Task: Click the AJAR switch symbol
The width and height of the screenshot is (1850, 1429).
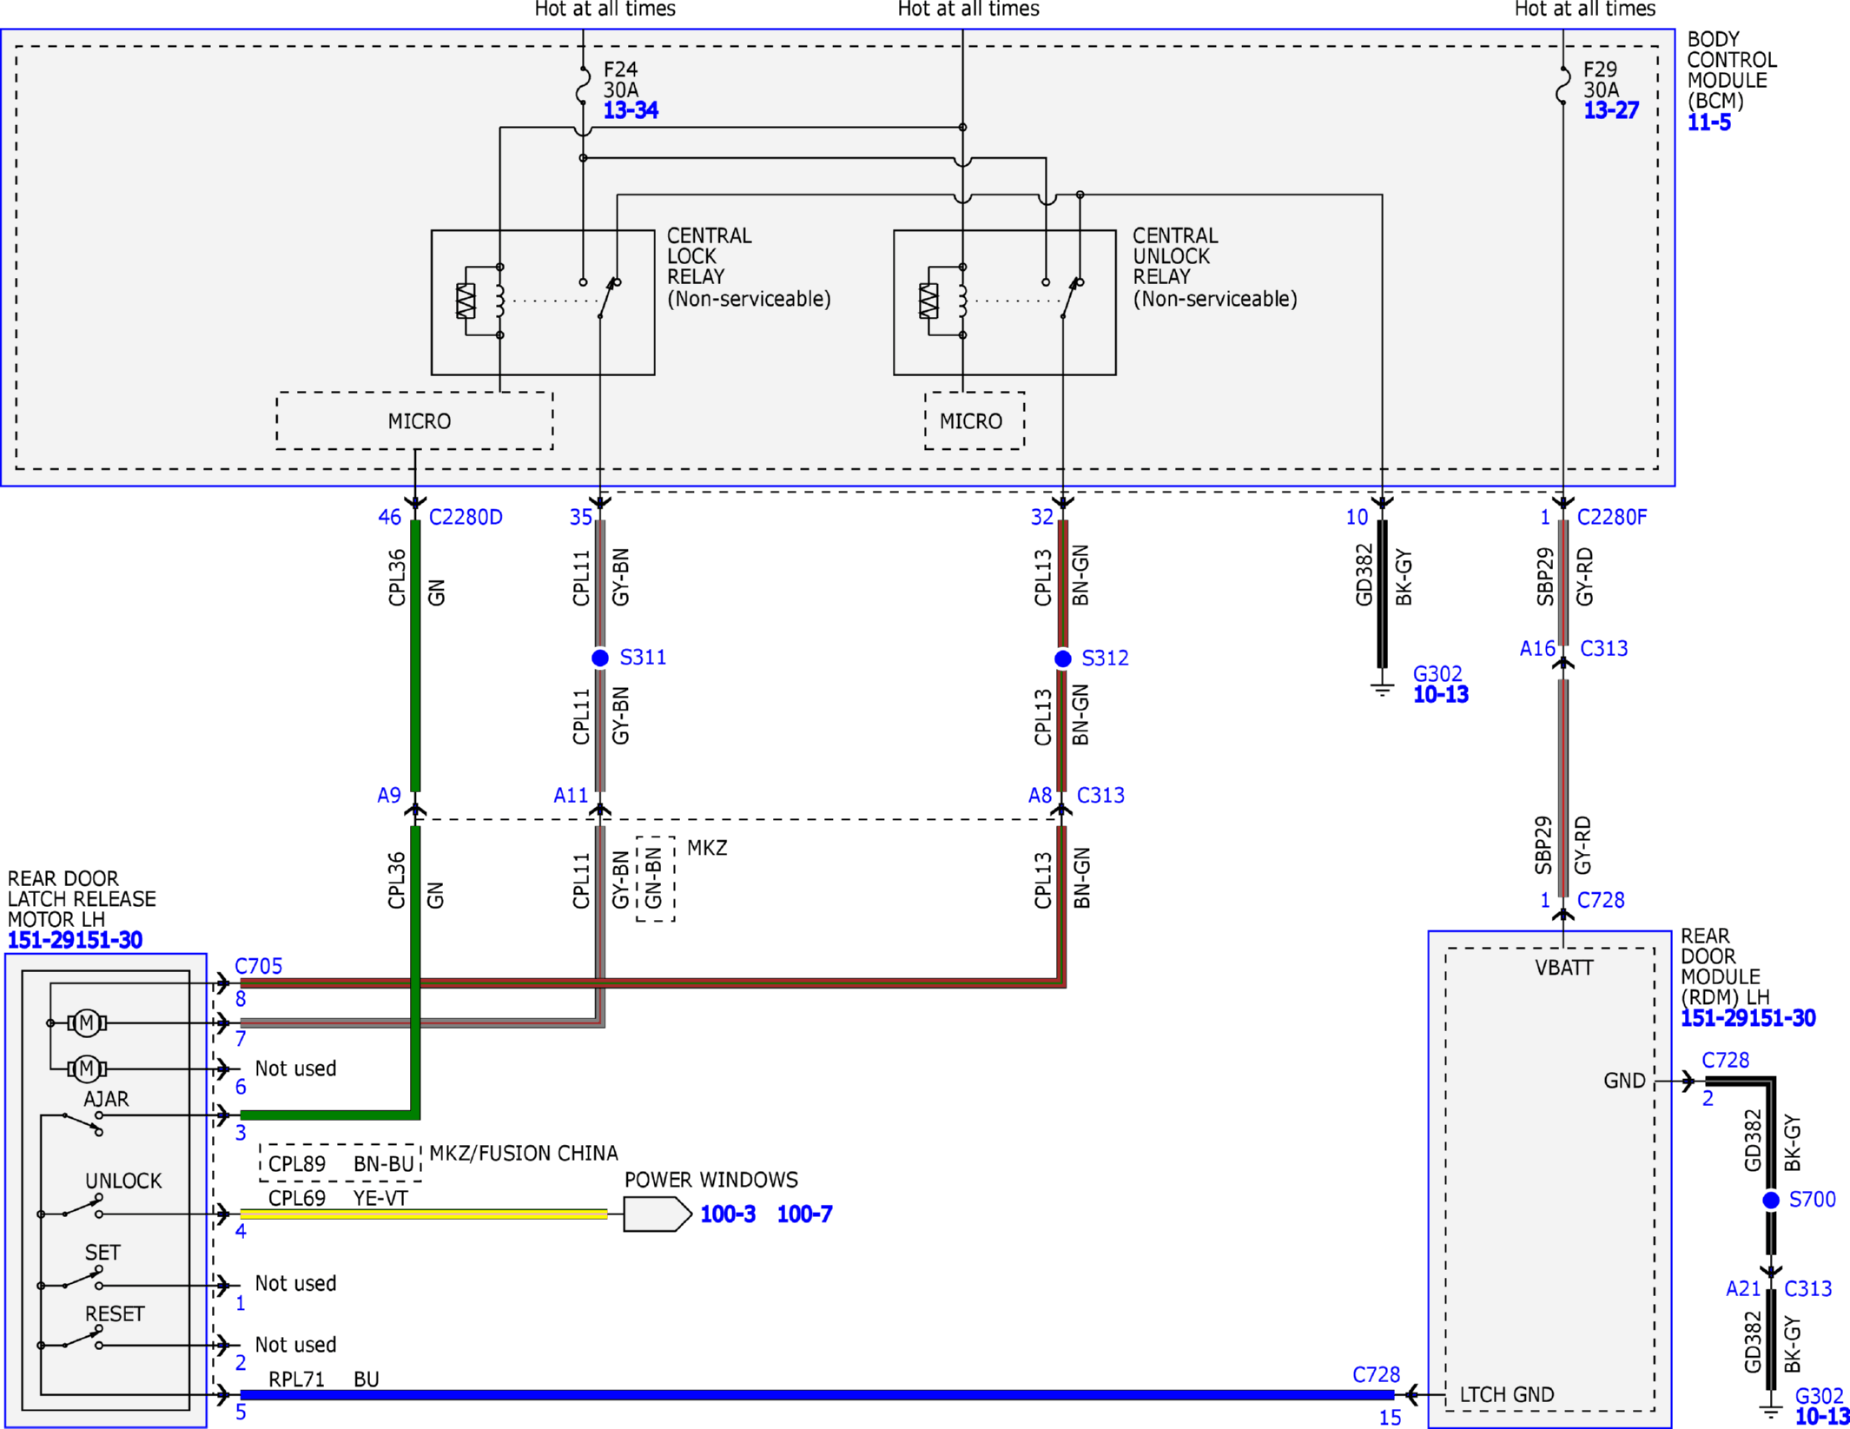Action: (x=83, y=1123)
